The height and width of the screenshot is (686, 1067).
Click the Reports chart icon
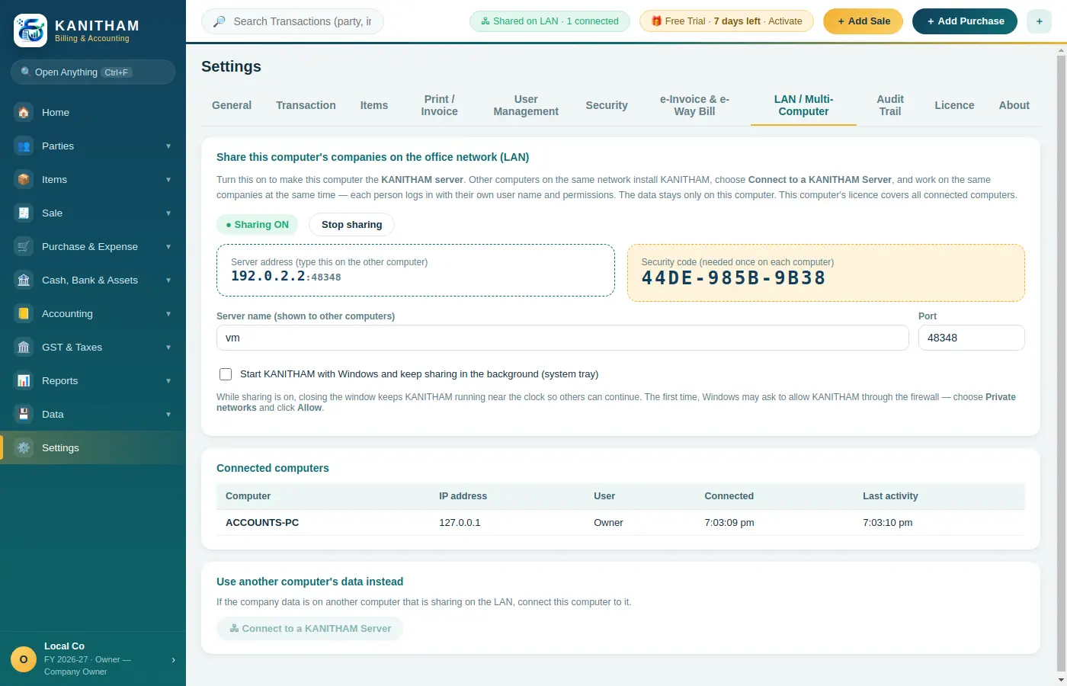click(24, 380)
